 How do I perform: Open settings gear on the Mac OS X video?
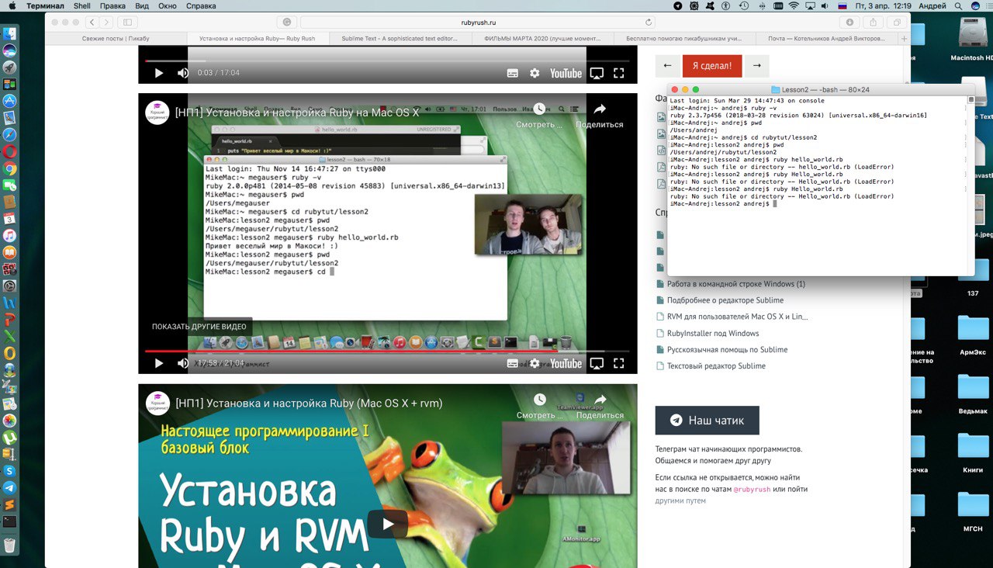535,363
